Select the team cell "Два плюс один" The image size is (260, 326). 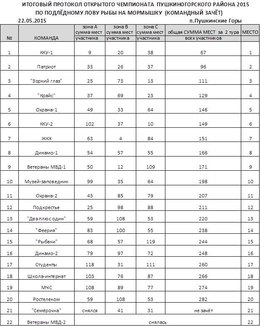(46, 217)
